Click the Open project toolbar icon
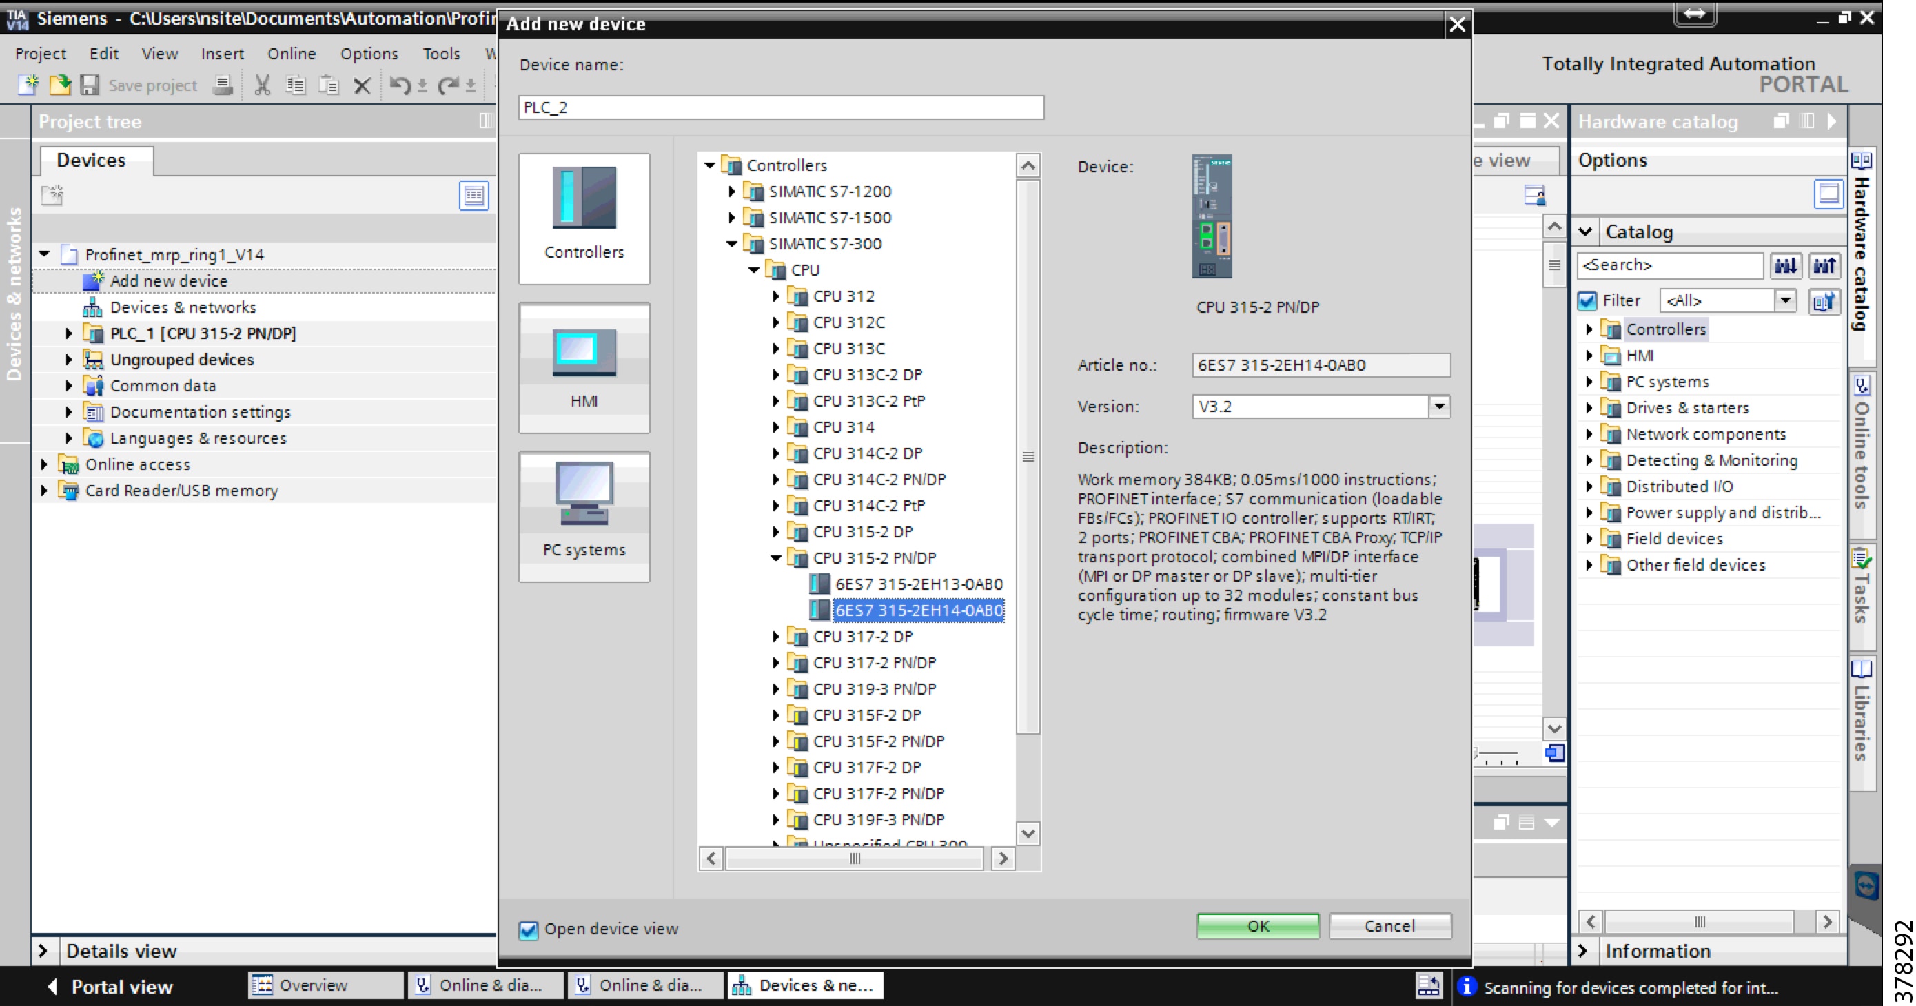Screen dimensions: 1916x1006 (59, 85)
